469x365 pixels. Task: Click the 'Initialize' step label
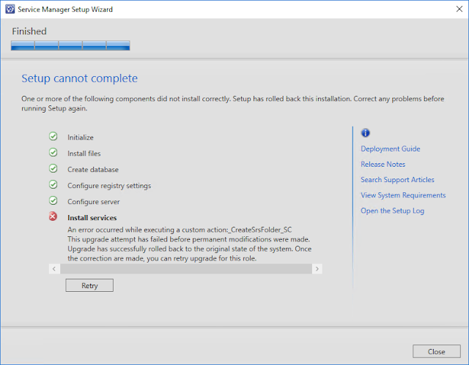[x=81, y=138]
